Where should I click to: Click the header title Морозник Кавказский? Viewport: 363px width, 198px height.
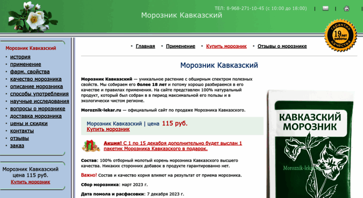point(181,15)
